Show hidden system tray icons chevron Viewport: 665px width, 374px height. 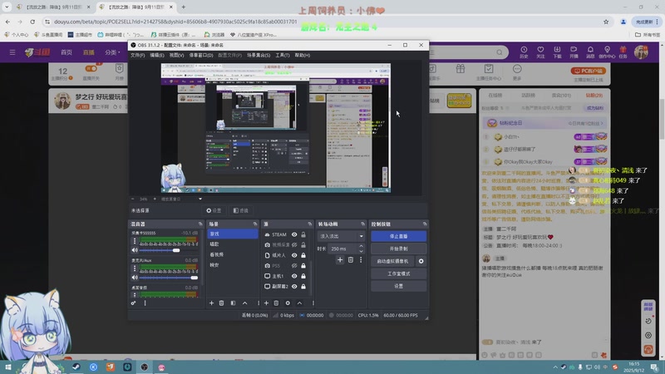[554, 367]
